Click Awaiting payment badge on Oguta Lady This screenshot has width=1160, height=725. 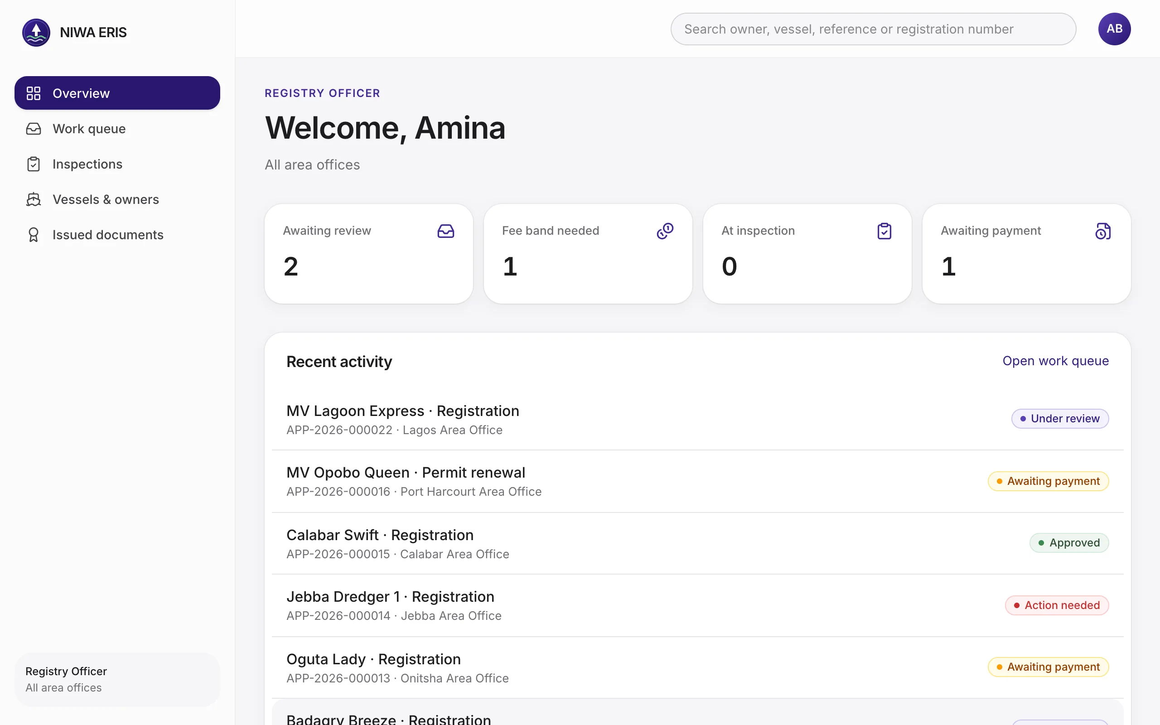(1049, 667)
